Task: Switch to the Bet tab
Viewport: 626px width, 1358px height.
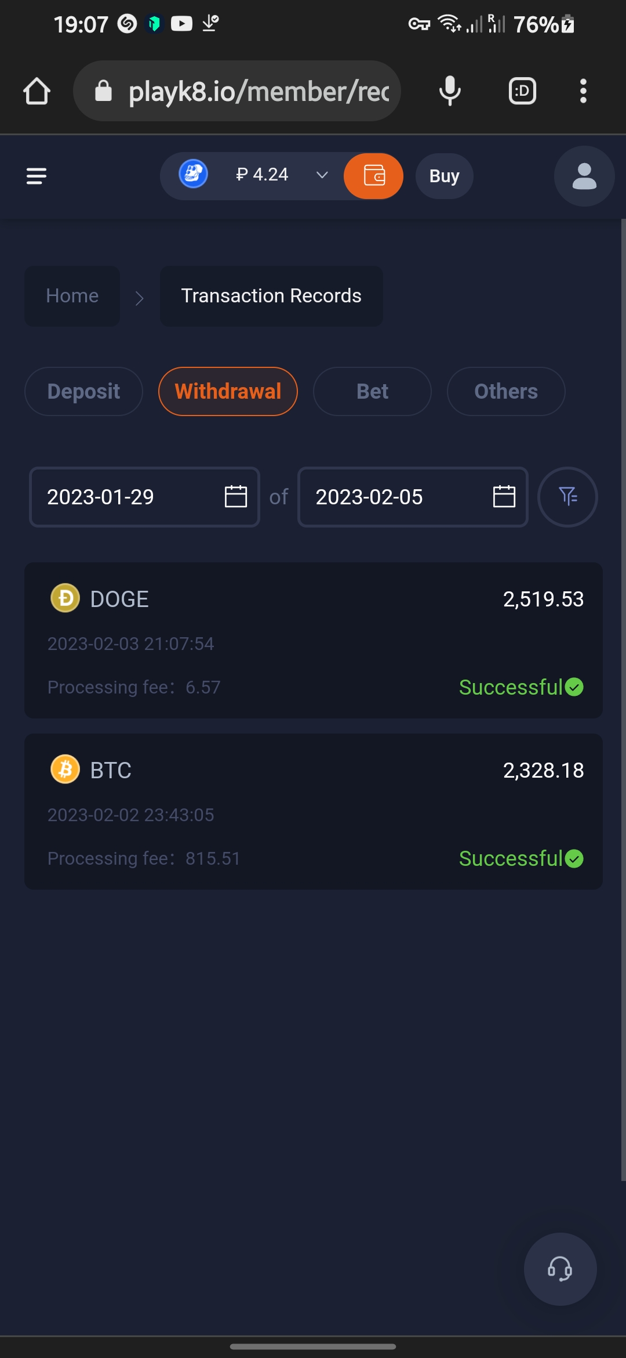Action: [372, 392]
